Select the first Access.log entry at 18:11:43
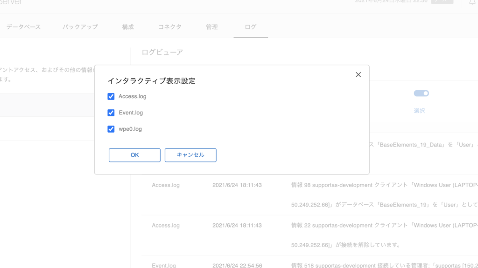Viewport: 478px width, 268px height. [166, 185]
